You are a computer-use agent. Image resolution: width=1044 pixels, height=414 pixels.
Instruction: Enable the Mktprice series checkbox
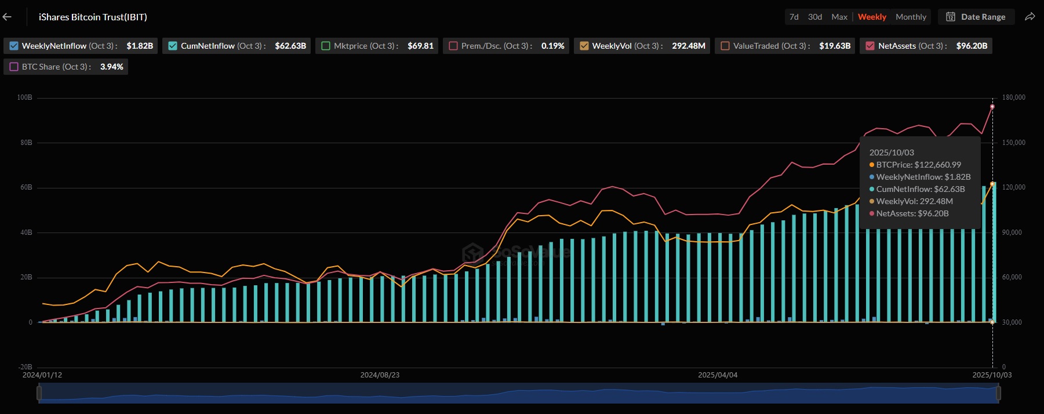(x=326, y=46)
